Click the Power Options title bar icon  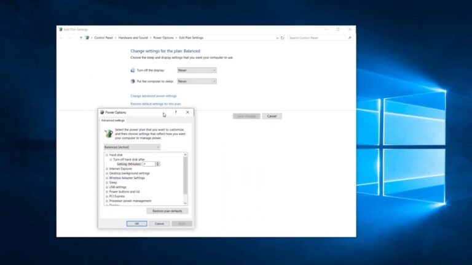(102, 112)
